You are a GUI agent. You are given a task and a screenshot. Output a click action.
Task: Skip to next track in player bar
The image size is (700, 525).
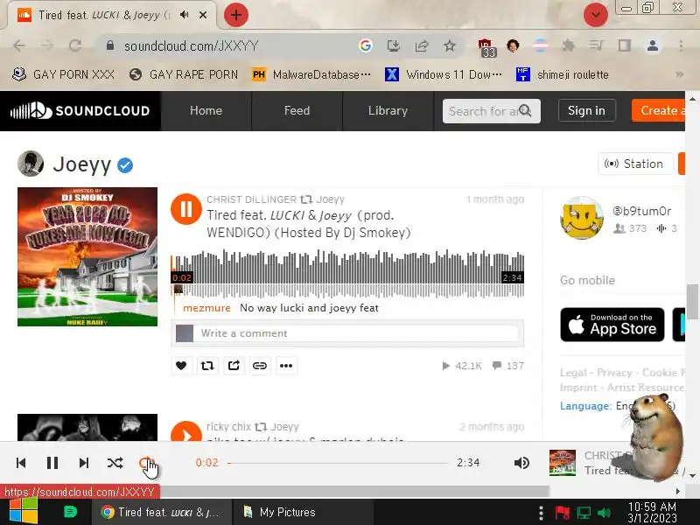click(x=83, y=463)
